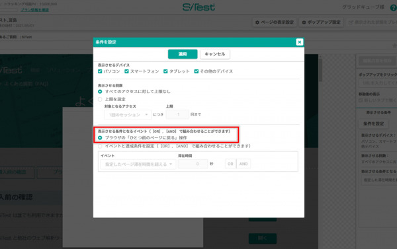The image size is (397, 249).
Task: Close the 条件を設定 dialog with X
Action: (300, 42)
